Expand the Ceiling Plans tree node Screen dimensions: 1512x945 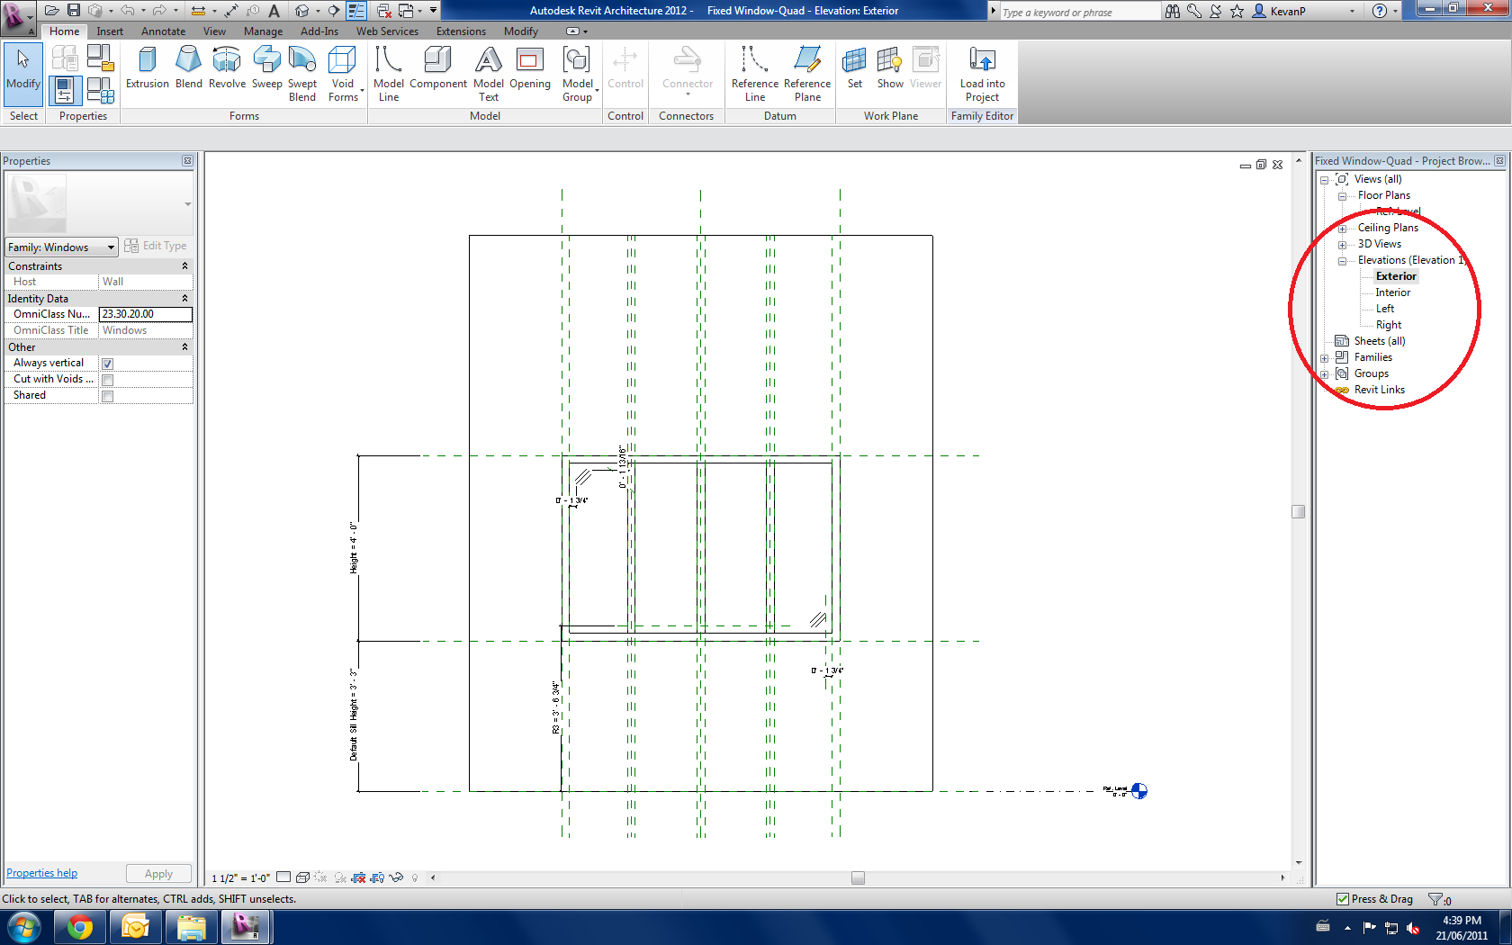1342,229
